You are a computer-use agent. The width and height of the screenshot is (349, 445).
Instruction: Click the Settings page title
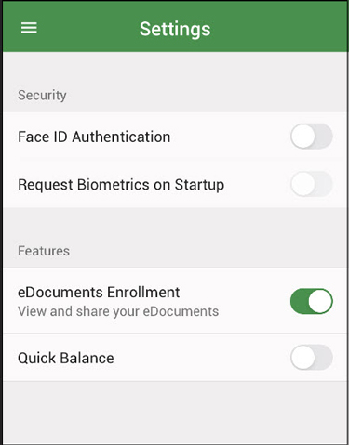pos(175,30)
